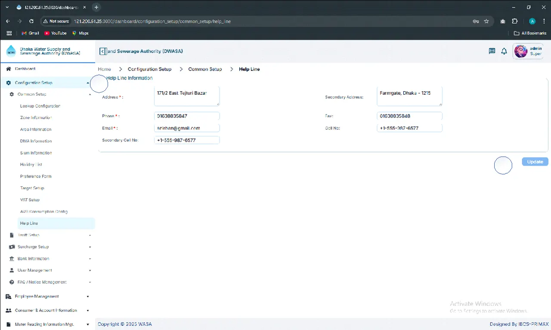Expand the Surcharge Setup submenu arrow

coord(90,247)
